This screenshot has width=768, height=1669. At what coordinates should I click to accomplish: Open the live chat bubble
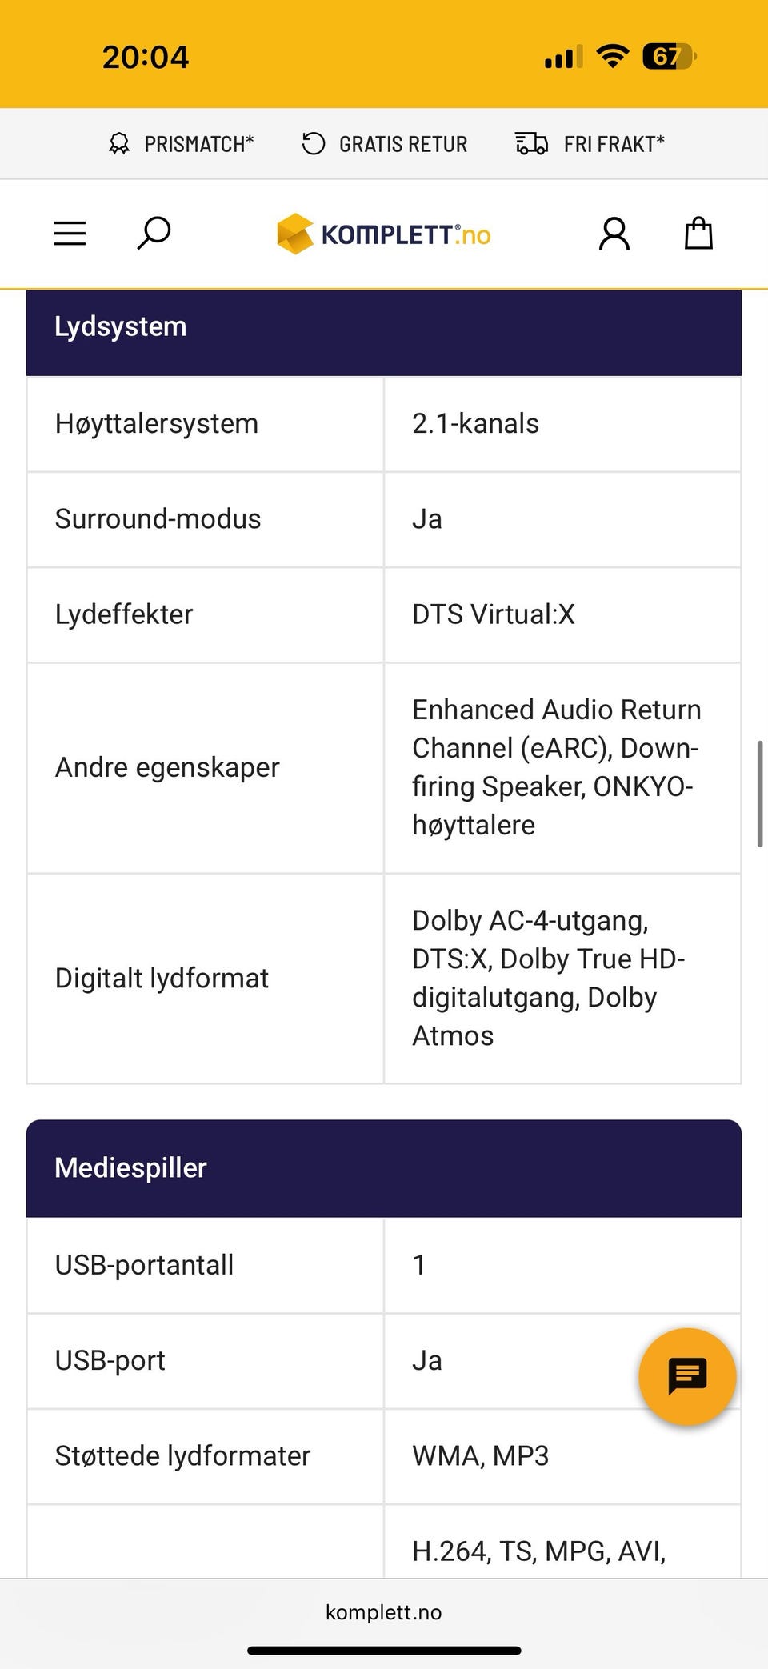point(687,1376)
